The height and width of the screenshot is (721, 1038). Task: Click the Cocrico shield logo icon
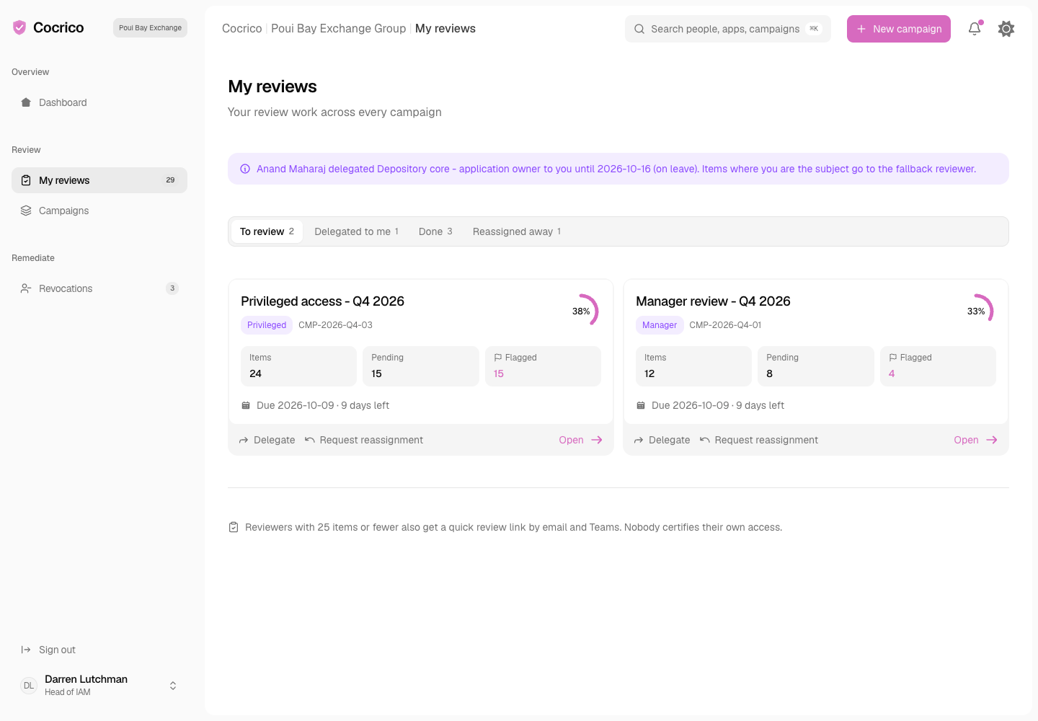pos(19,27)
